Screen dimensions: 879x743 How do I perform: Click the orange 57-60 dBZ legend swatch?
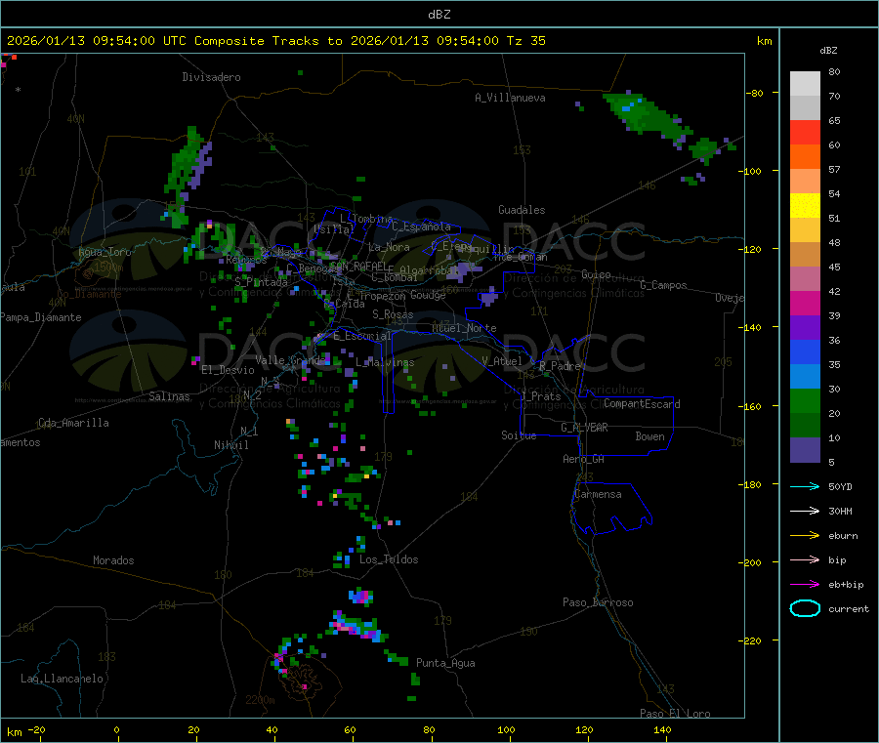pos(805,157)
